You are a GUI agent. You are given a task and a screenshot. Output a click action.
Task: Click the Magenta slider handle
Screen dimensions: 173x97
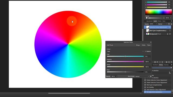(x=143, y=61)
